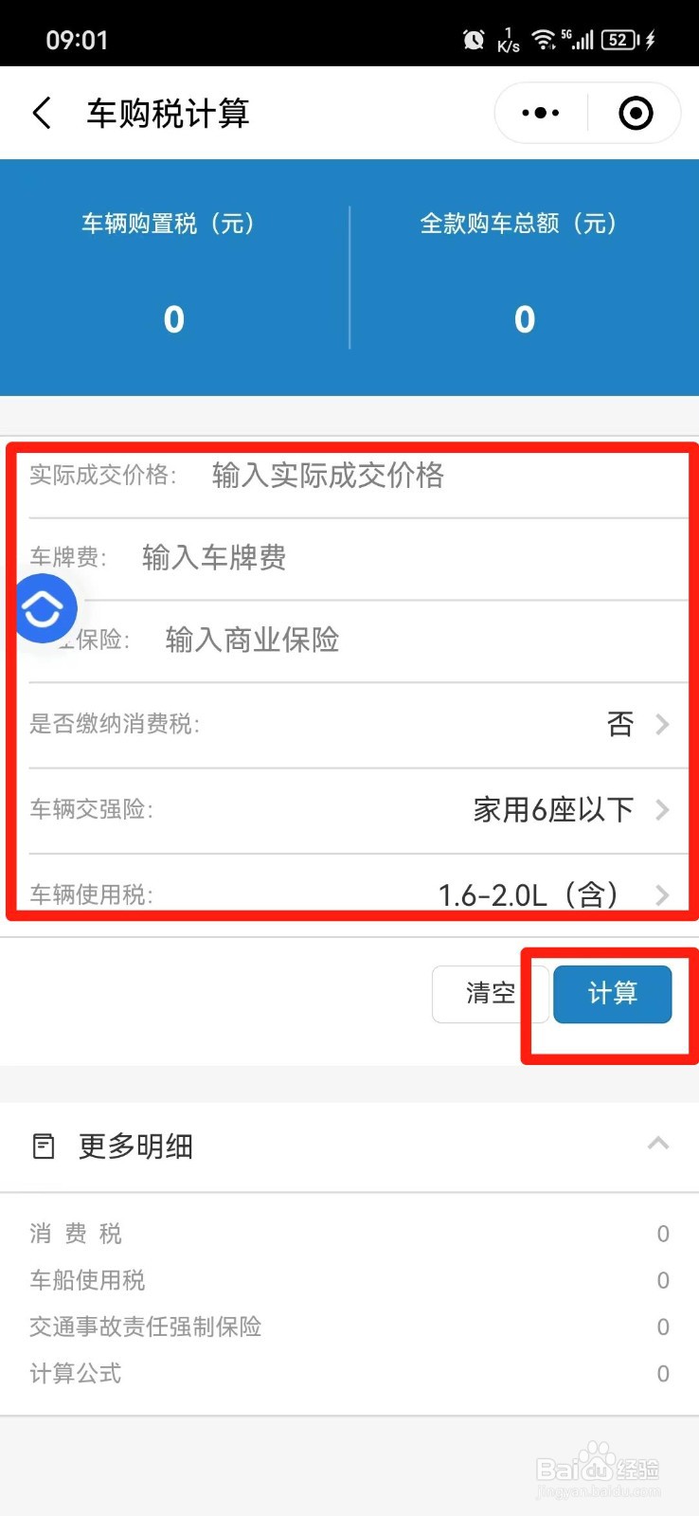Screen dimensions: 699x1516
Task: Focus the 实际成交价格 input field
Action: point(349,476)
